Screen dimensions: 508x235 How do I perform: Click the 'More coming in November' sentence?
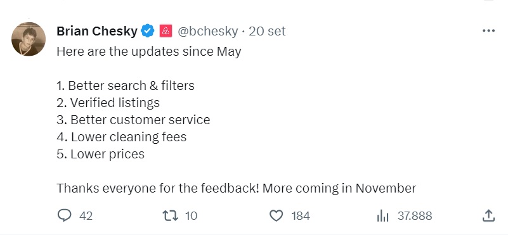click(x=339, y=188)
